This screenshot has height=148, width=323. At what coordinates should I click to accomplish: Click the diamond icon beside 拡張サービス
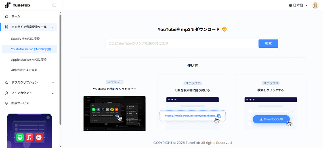6,104
